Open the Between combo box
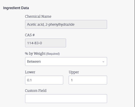135x107 pixels. pos(66,61)
